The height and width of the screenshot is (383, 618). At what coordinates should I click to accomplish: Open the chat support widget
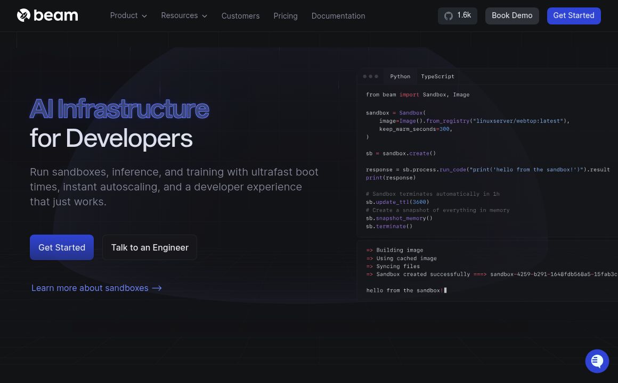[597, 361]
